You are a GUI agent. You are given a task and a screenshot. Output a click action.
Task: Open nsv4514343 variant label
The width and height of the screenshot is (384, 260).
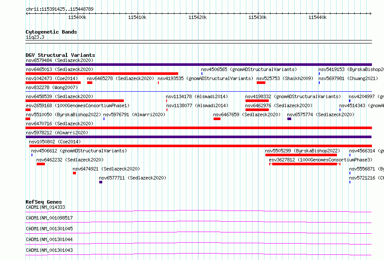(362, 105)
